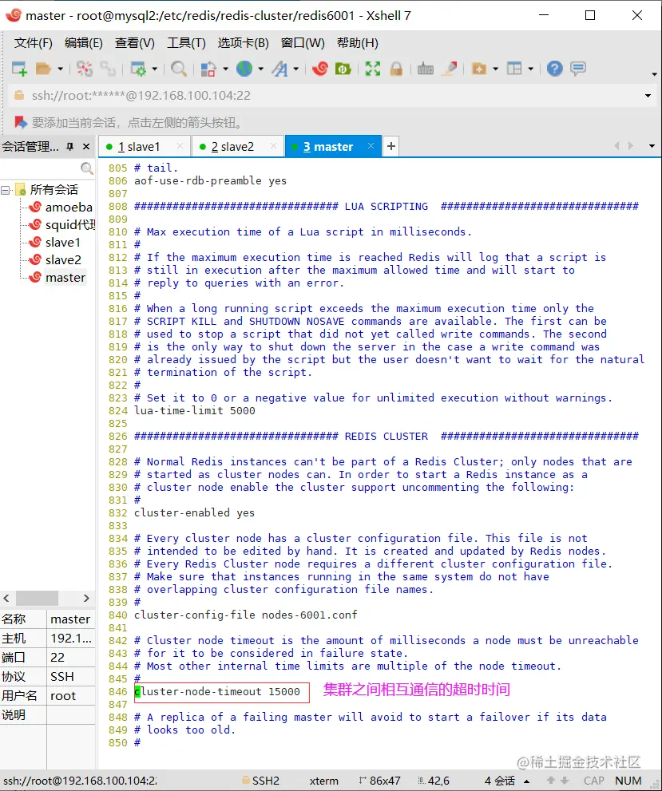The height and width of the screenshot is (791, 662).
Task: Open session properties gear icon
Action: [x=137, y=69]
